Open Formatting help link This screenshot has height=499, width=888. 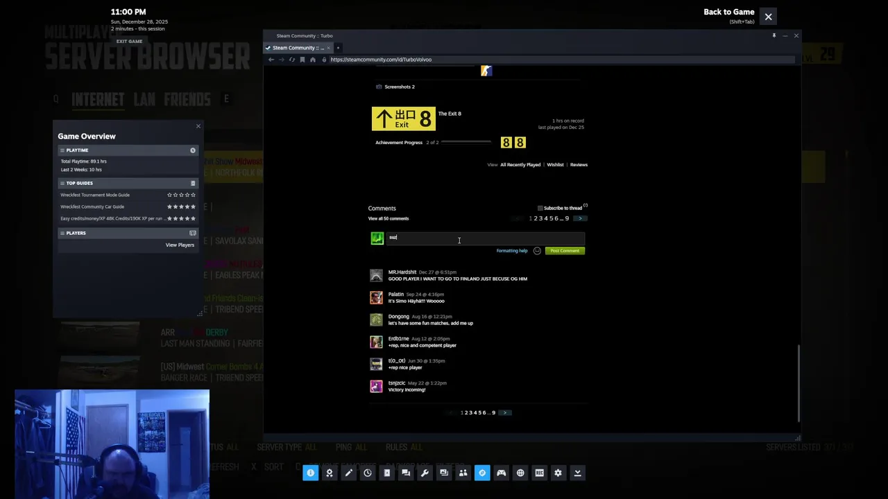512,251
